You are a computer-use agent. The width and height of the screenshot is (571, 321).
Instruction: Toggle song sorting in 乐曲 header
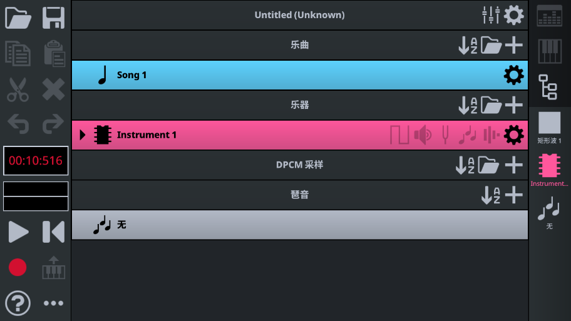point(468,45)
